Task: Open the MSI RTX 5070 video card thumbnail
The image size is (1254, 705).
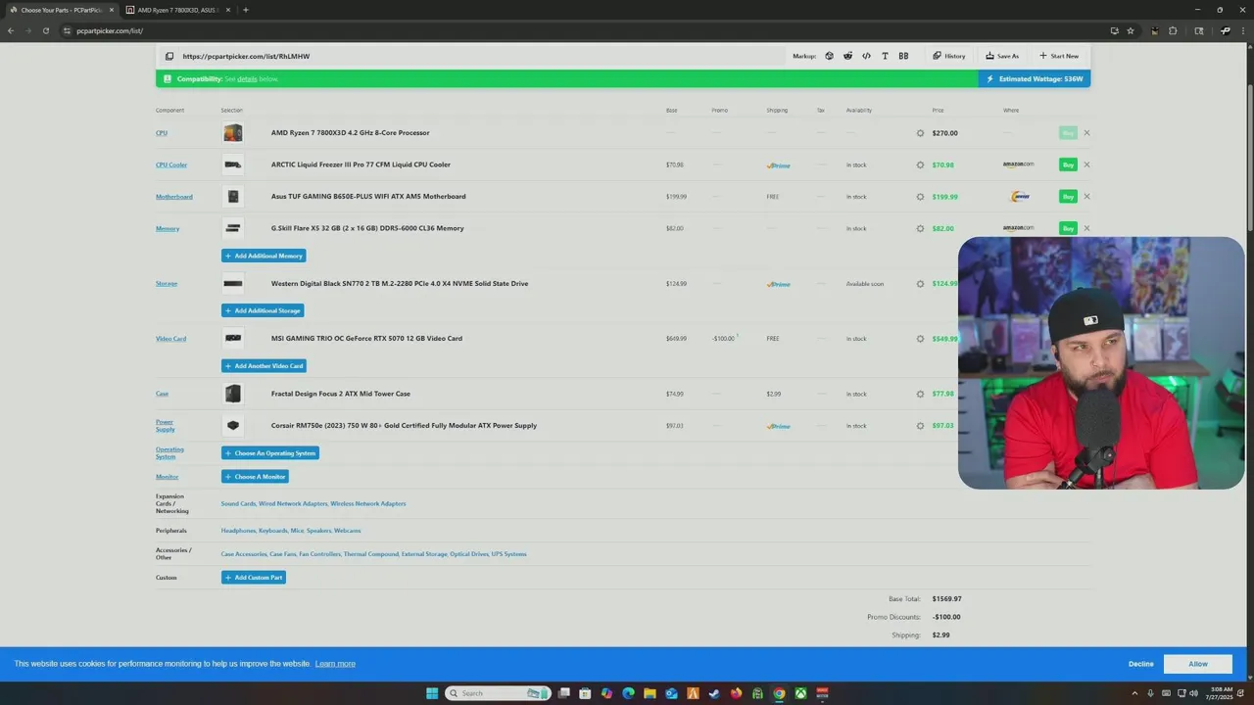Action: pos(232,339)
